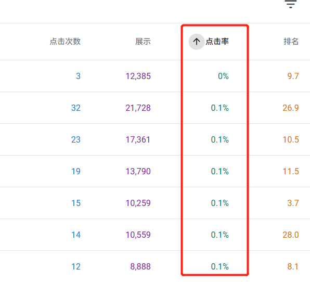Select impressions value 13,790
The width and height of the screenshot is (310, 282).
click(x=138, y=172)
